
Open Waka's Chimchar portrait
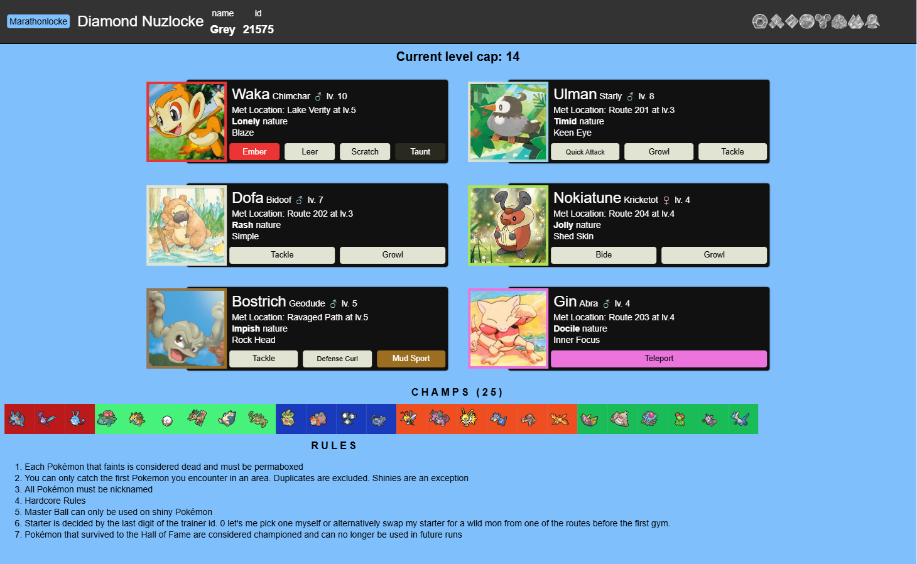point(187,122)
